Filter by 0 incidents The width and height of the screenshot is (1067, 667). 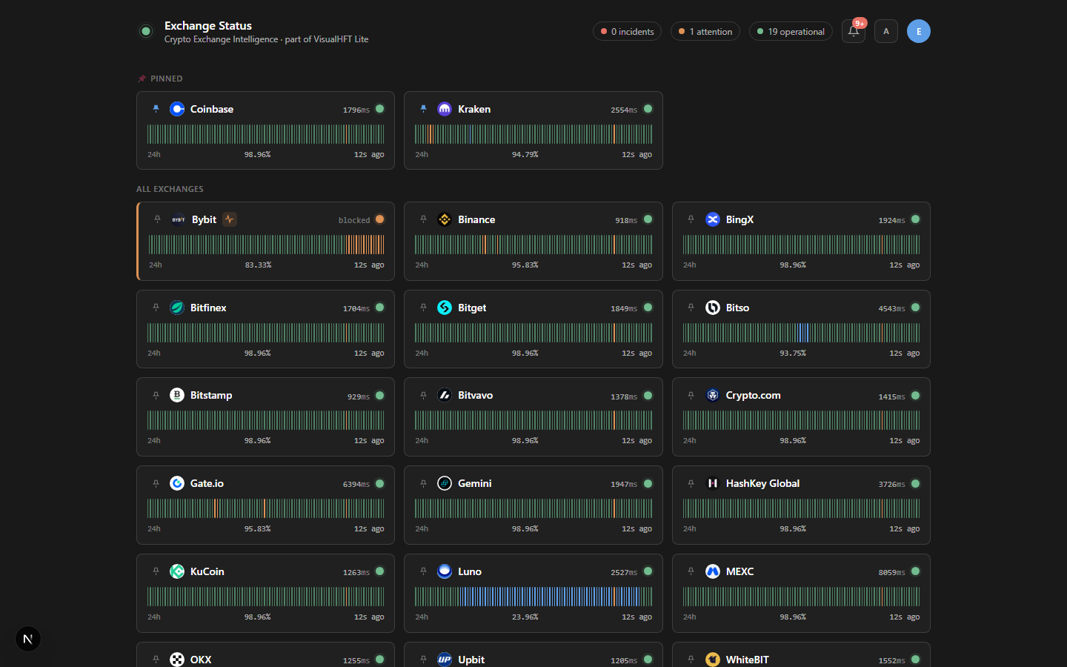(x=628, y=31)
